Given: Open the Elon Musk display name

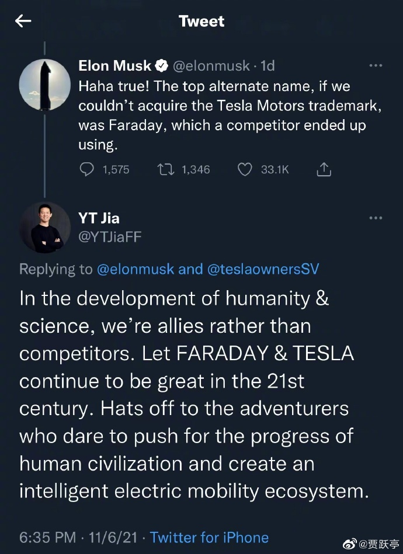Looking at the screenshot, I should 115,66.
